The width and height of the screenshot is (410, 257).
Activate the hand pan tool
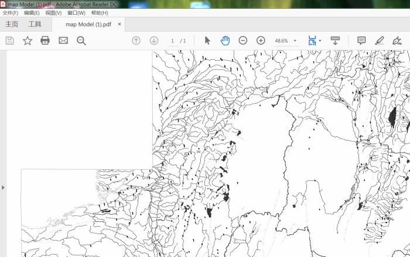click(225, 40)
